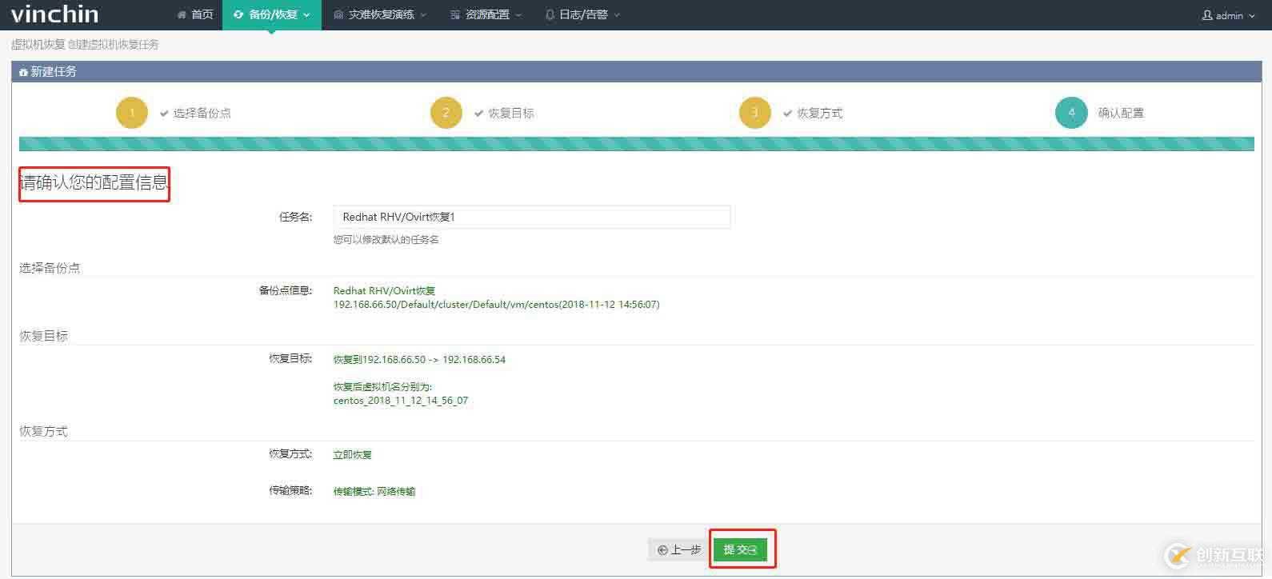Click the home icon beside 首页

[182, 15]
